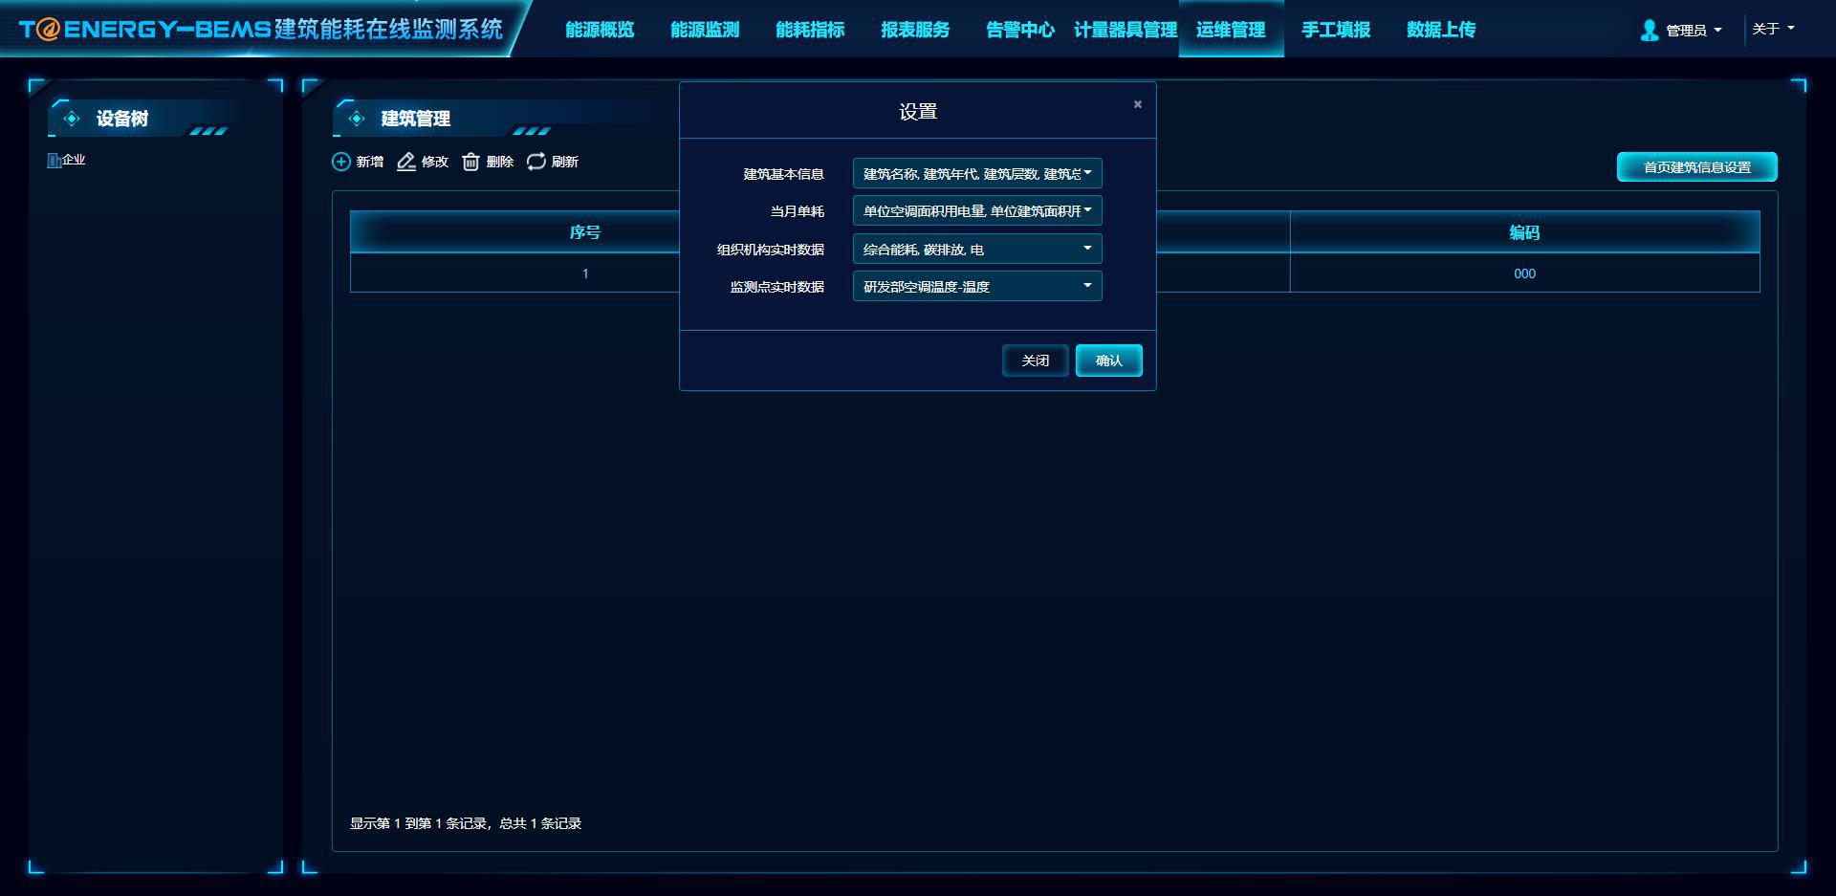Open the 计量器具管理 tab

tap(1125, 30)
